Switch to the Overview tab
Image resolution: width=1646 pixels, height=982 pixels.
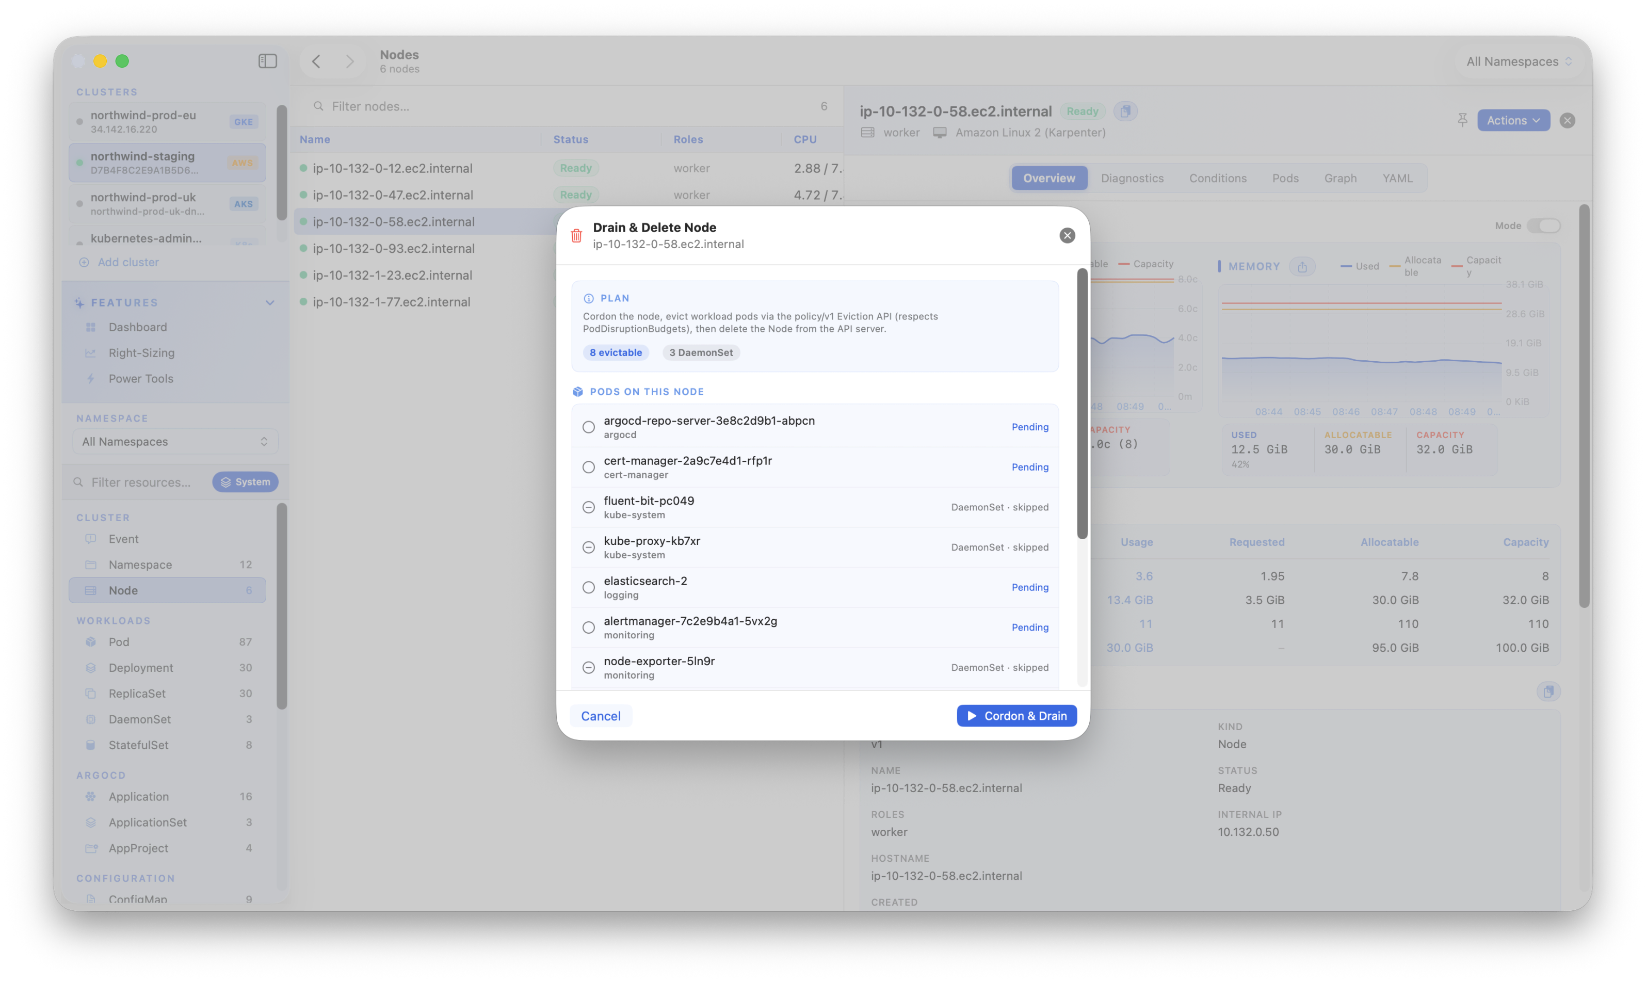coord(1048,178)
